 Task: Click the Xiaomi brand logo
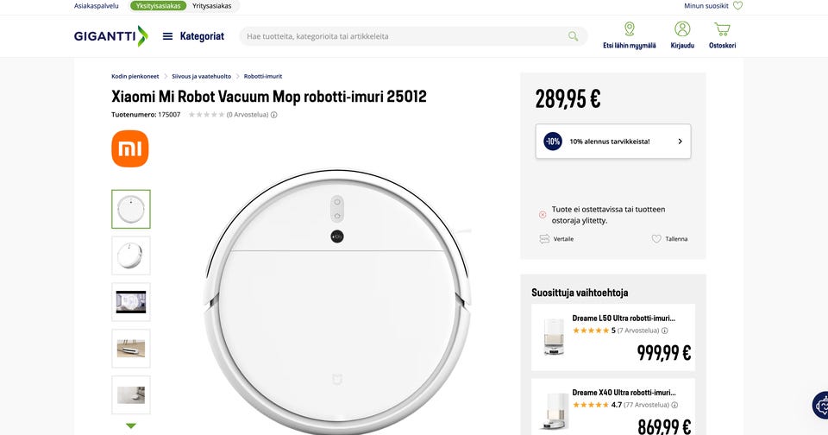[x=130, y=148]
